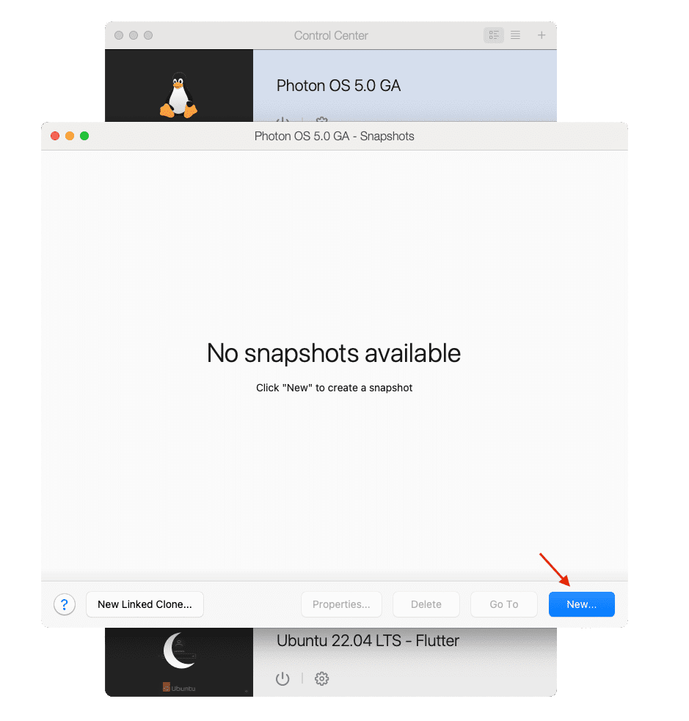Viewport: 689px width, 721px height.
Task: Open the snapshots help question mark
Action: coord(65,604)
